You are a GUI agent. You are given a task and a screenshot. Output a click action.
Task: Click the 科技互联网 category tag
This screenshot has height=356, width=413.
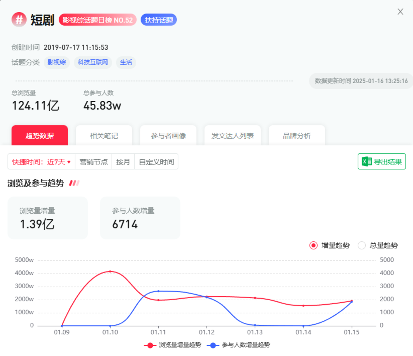93,62
